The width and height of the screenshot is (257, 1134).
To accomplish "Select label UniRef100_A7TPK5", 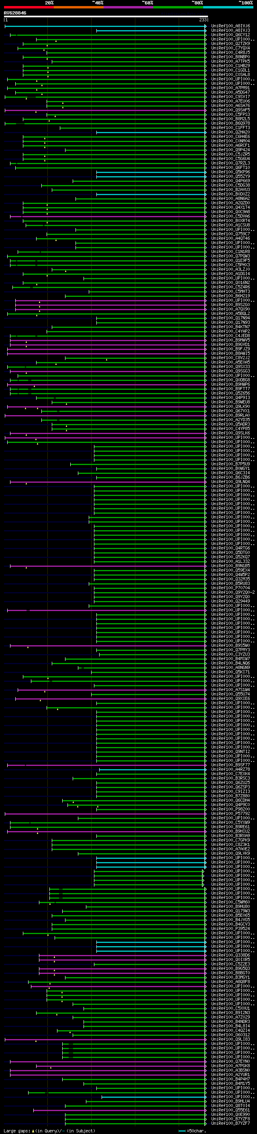I will (x=230, y=61).
